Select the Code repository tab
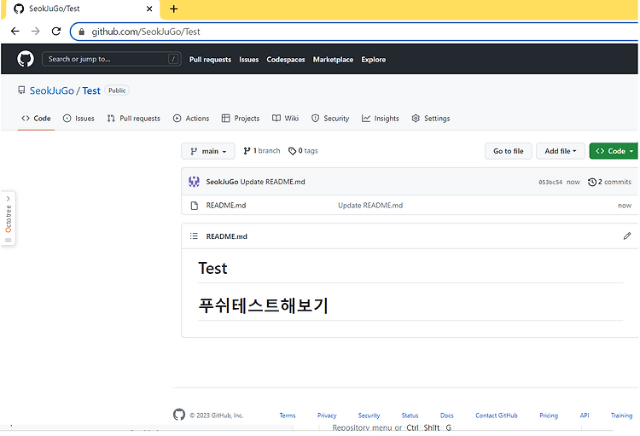Viewport: 640px width, 436px height. click(x=36, y=119)
